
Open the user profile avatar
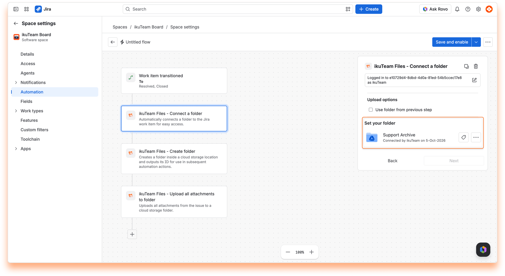pos(489,9)
